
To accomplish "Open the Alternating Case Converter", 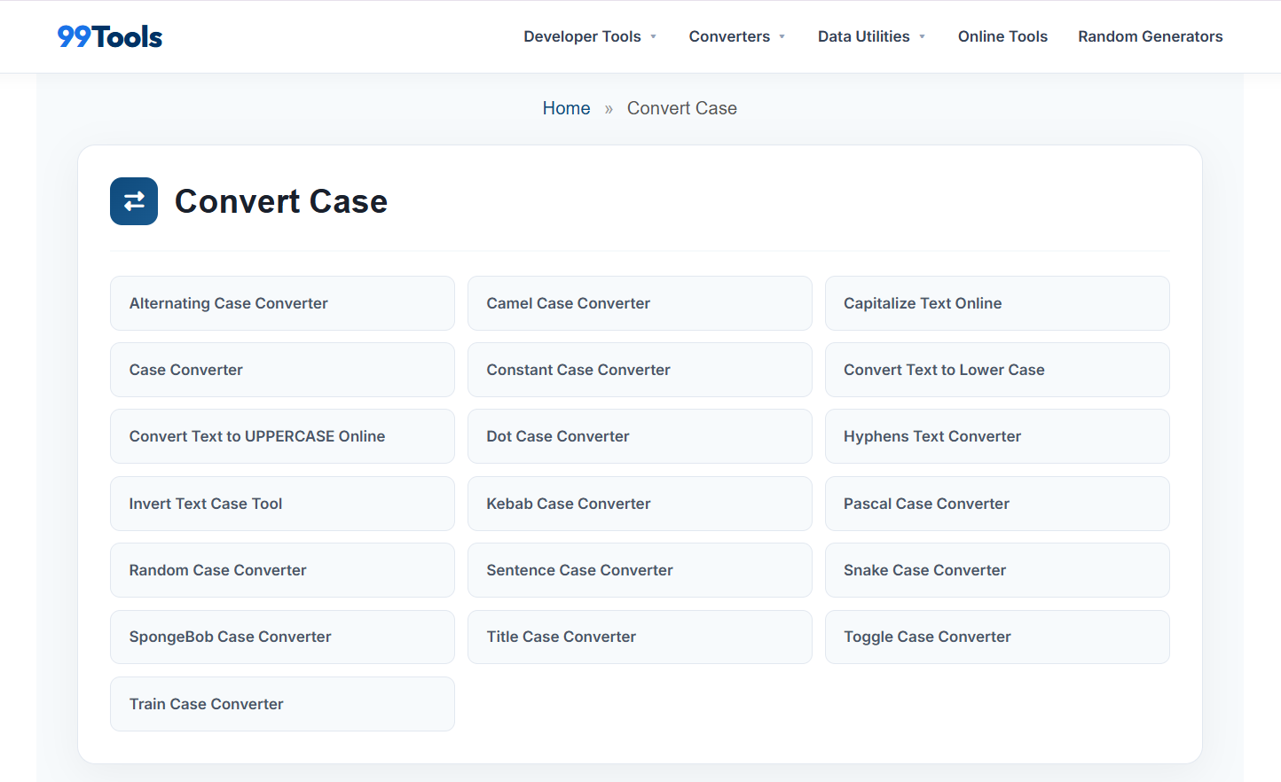I will coord(282,303).
